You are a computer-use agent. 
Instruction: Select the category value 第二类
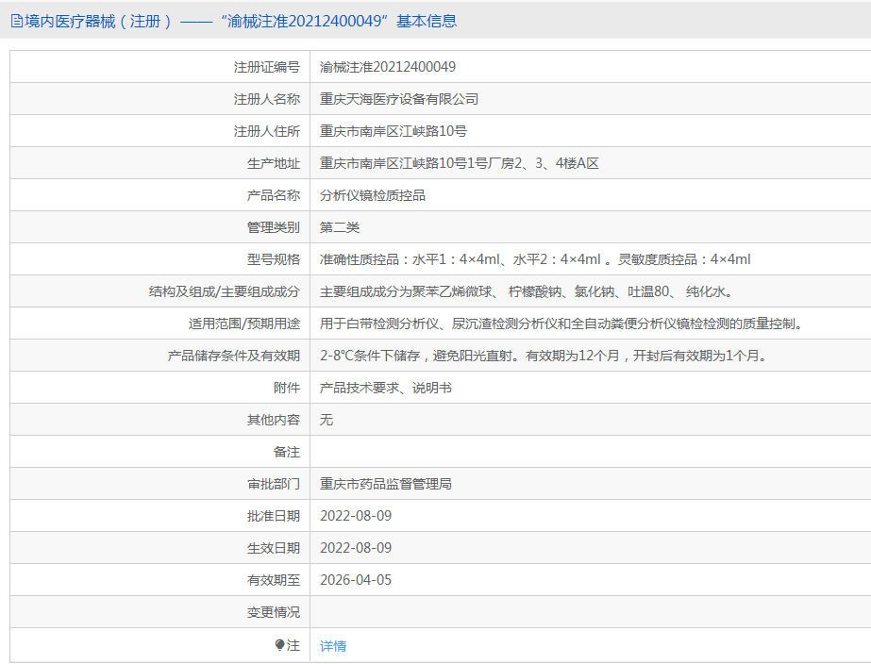(340, 227)
